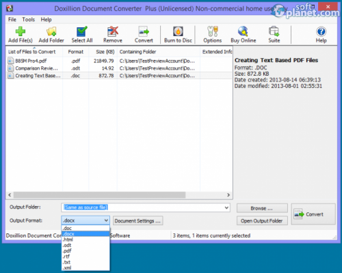Sort by the Size (KB) column header

(x=103, y=52)
